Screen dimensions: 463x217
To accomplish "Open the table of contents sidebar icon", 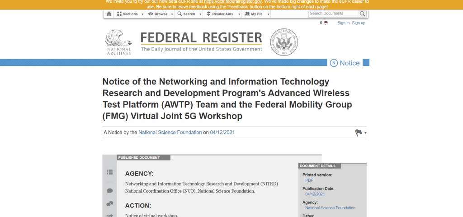I will click(x=109, y=172).
